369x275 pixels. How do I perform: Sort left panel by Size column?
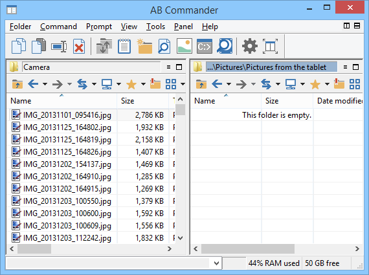(x=143, y=101)
